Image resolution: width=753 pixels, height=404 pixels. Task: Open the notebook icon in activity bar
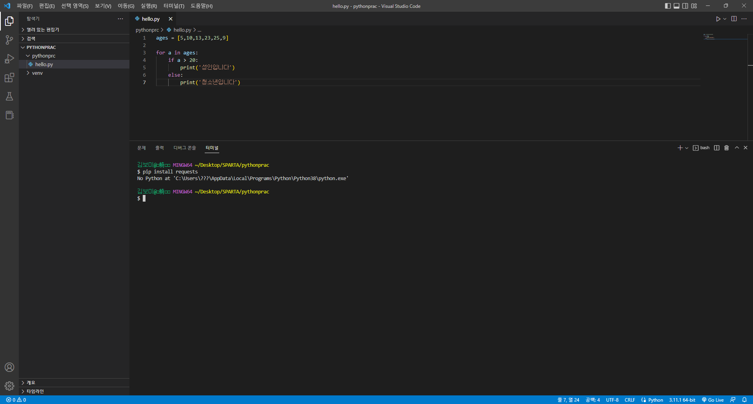point(9,115)
